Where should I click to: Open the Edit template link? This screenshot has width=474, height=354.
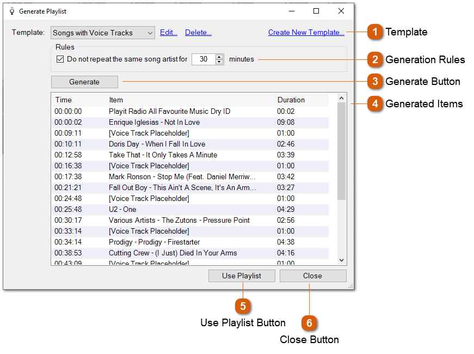click(168, 32)
